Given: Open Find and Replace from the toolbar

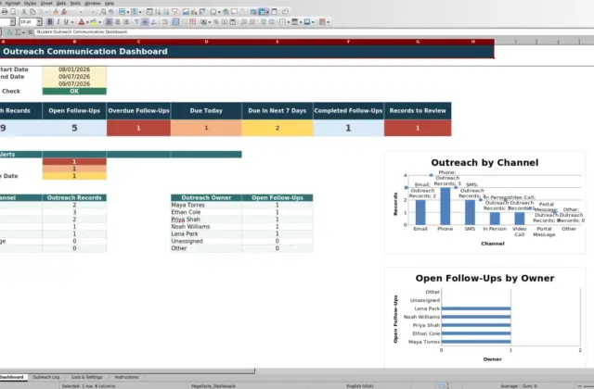Looking at the screenshot, I should (103, 12).
